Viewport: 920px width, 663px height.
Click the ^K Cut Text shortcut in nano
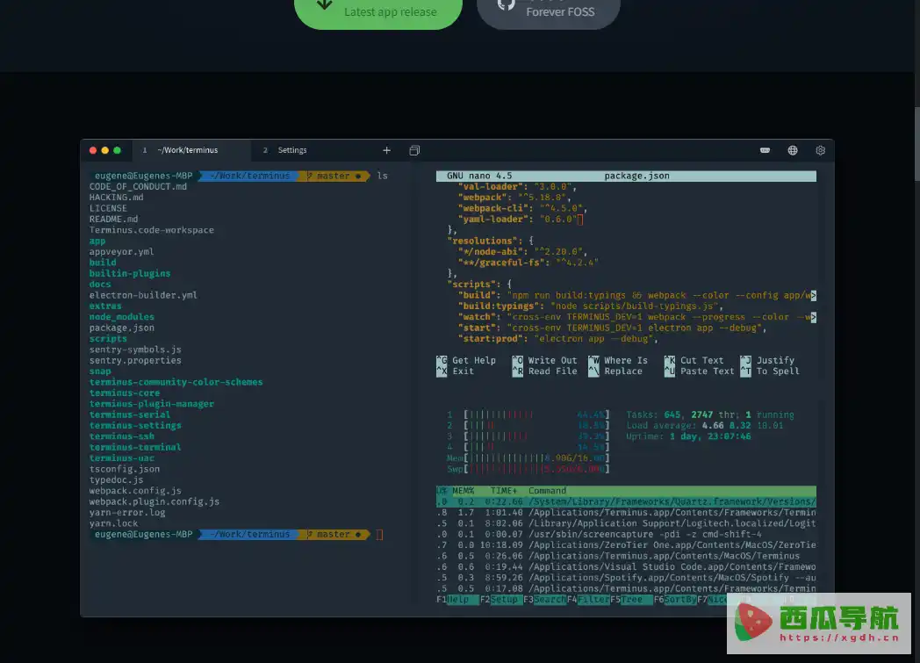pyautogui.click(x=694, y=360)
